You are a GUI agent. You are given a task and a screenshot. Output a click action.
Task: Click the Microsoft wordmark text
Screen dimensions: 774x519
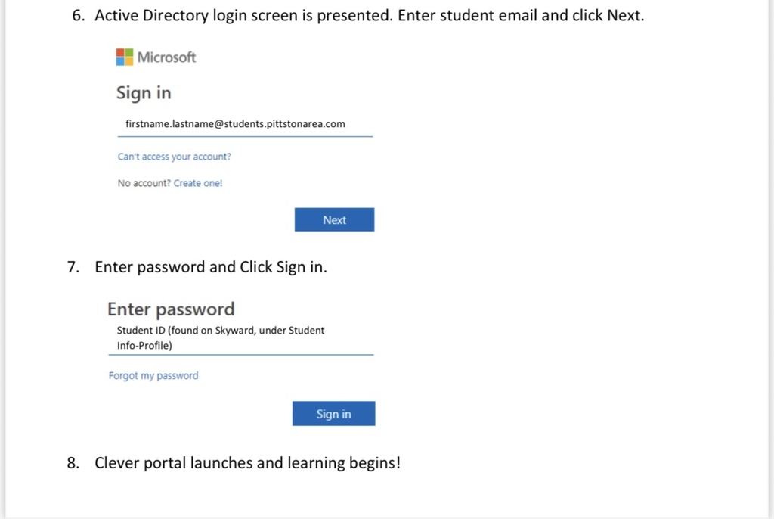tap(166, 57)
